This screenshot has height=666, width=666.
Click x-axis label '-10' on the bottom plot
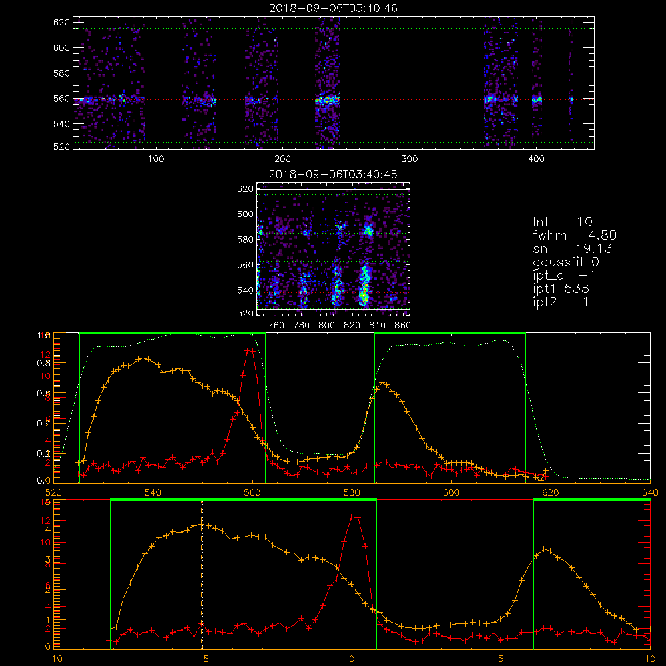53,659
